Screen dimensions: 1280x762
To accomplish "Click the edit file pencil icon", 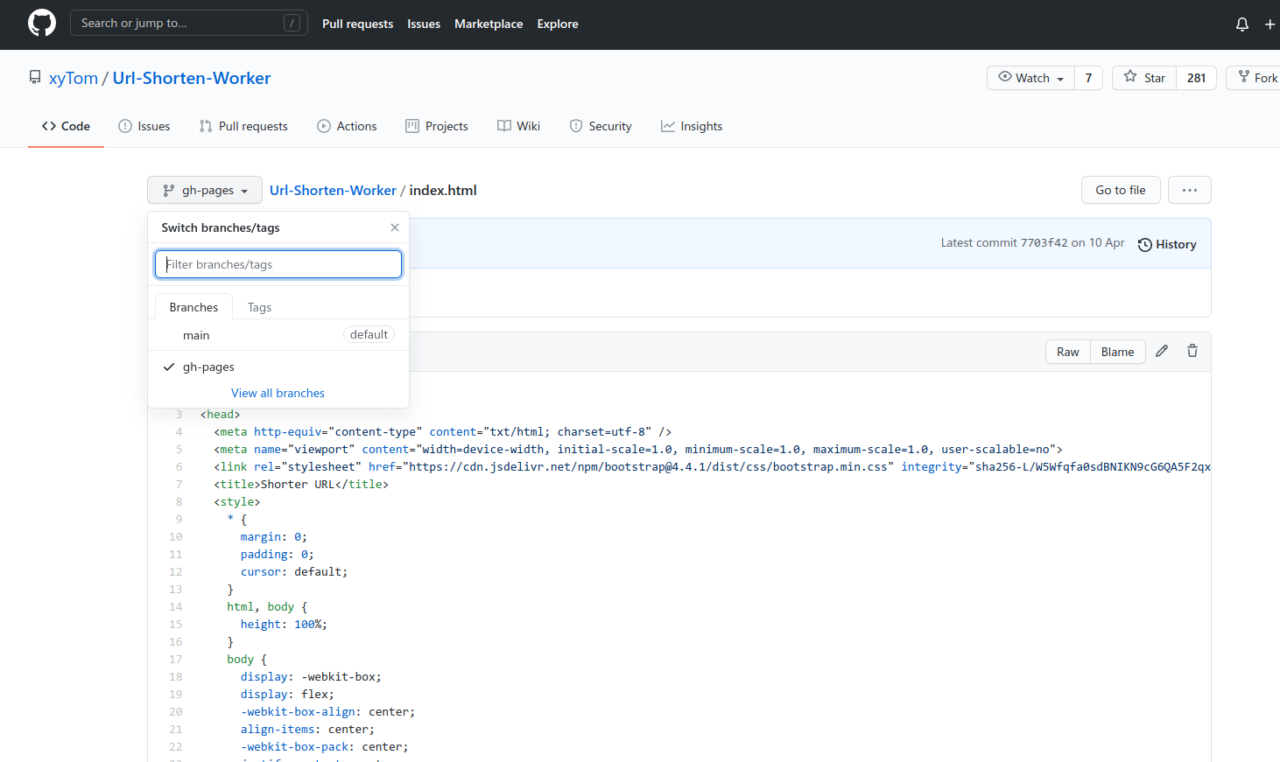I will (1162, 351).
